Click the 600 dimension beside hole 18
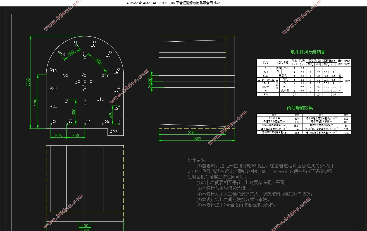Image resolution: width=367 pixels, height=231 pixels. click(x=71, y=53)
